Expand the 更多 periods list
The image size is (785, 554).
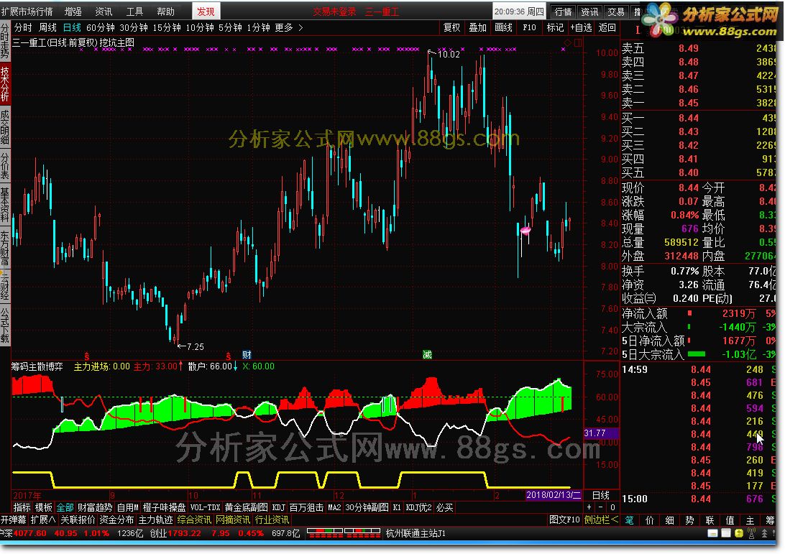(289, 27)
